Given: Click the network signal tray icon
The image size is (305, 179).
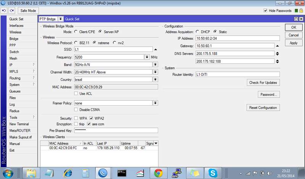Looking at the screenshot, I should click(x=248, y=173).
